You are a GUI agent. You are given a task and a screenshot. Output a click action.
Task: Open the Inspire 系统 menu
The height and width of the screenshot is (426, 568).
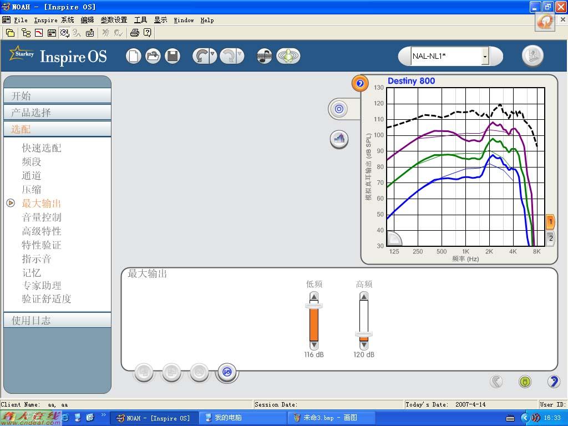(54, 21)
